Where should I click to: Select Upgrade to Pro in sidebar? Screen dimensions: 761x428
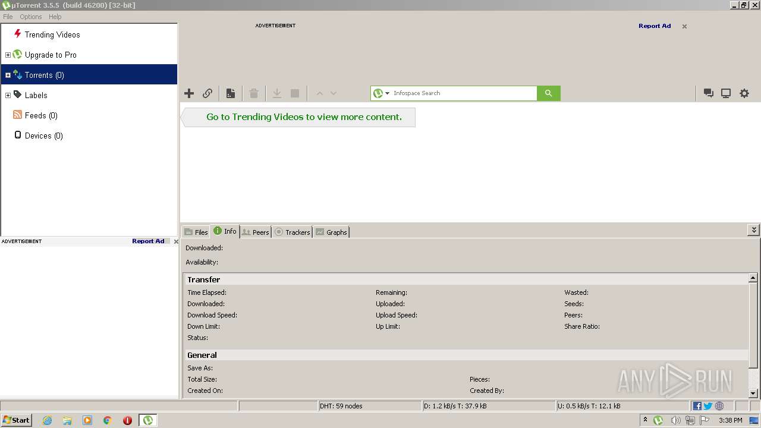click(51, 55)
